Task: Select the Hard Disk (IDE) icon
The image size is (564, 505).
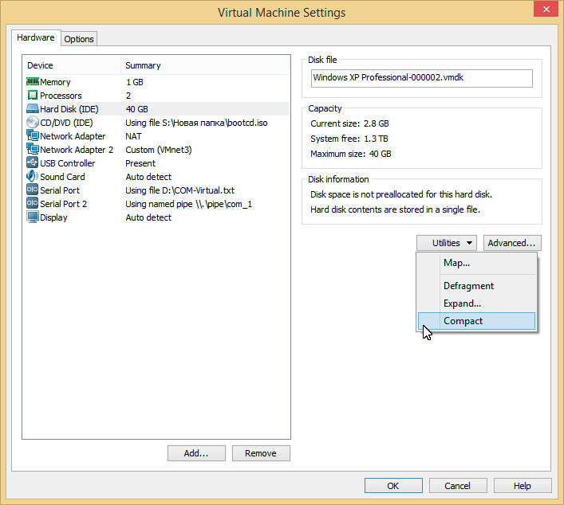Action: click(33, 109)
